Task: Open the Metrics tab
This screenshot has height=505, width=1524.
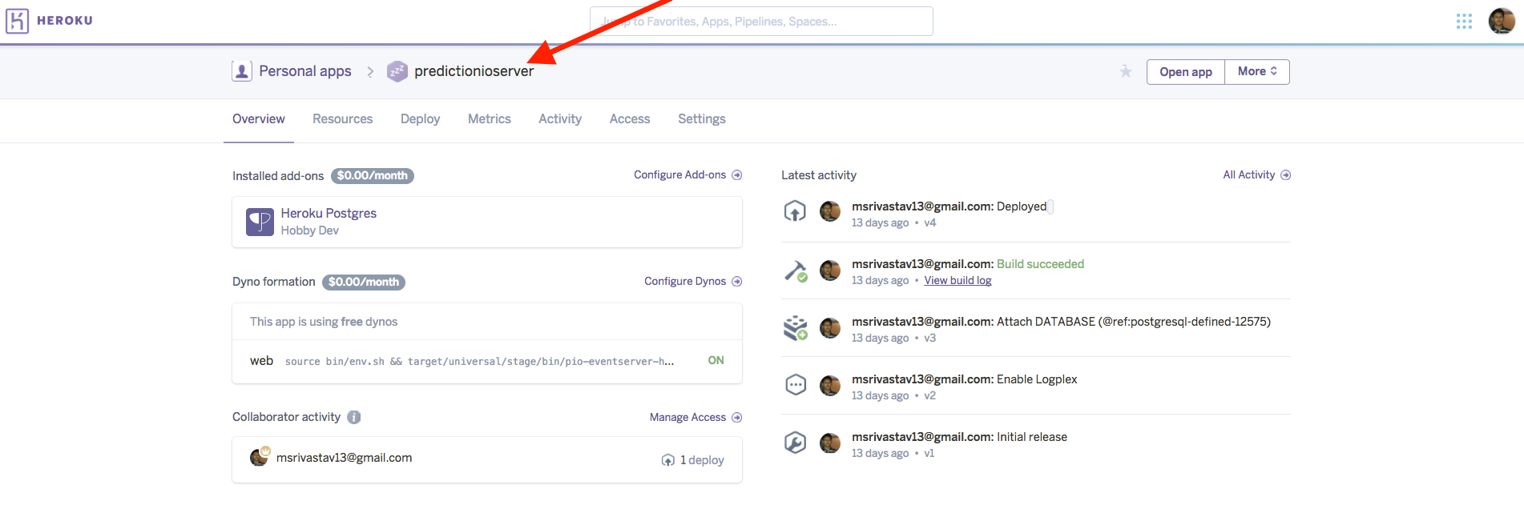Action: [x=490, y=119]
